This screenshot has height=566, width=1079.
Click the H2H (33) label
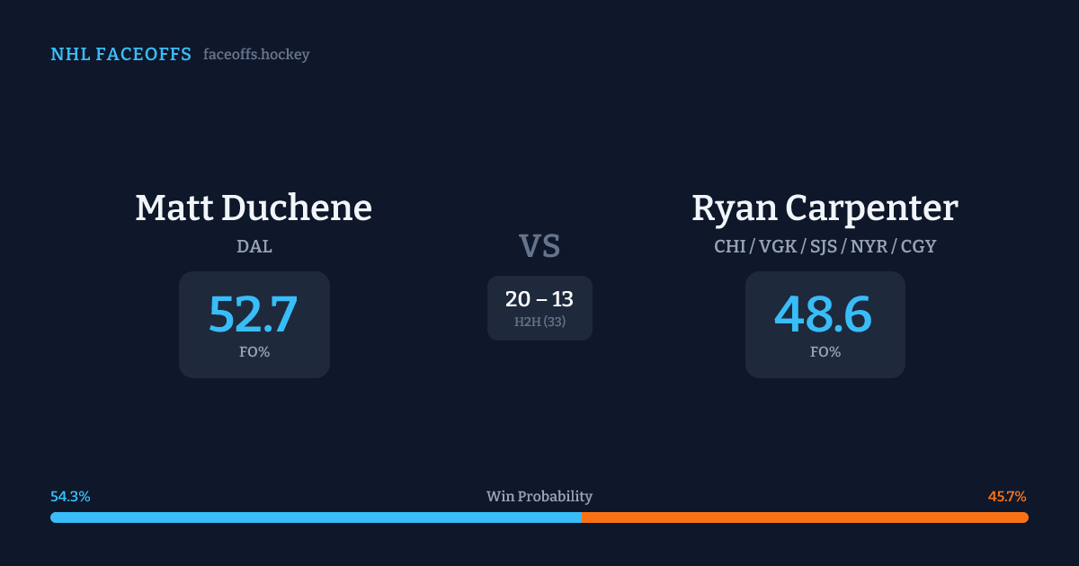click(x=539, y=322)
